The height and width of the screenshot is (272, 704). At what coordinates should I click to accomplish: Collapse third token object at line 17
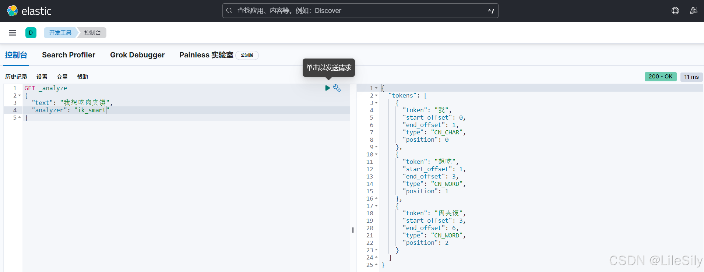(x=376, y=206)
